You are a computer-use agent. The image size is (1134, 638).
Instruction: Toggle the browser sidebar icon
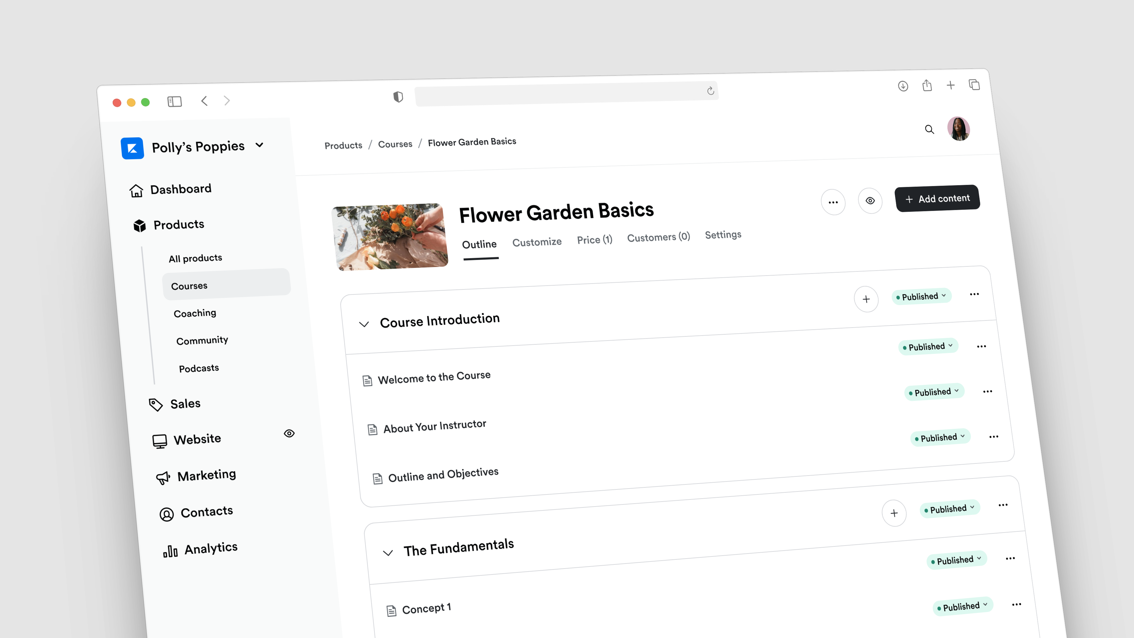tap(174, 102)
